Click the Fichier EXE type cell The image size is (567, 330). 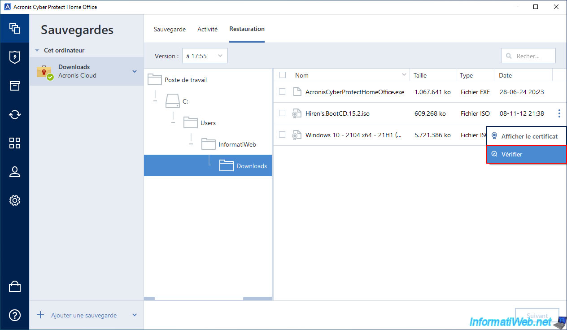[x=475, y=92]
